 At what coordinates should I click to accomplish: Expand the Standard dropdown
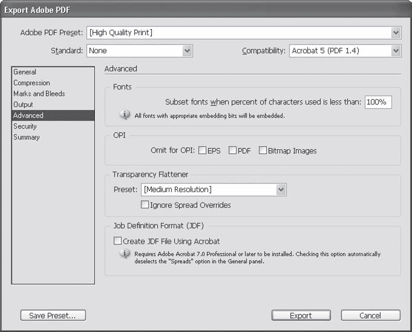188,51
